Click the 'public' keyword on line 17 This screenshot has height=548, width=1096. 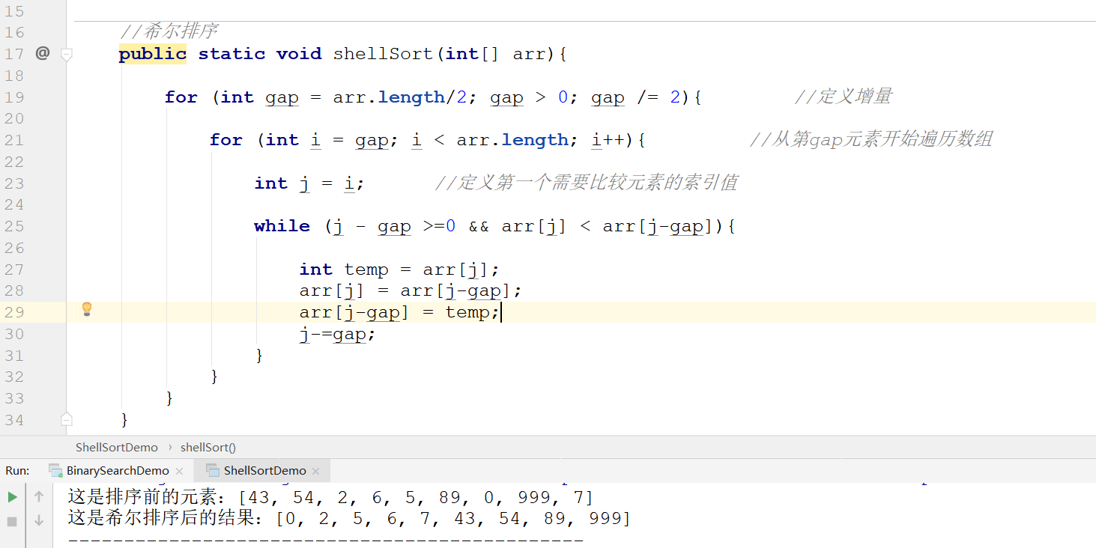point(153,54)
